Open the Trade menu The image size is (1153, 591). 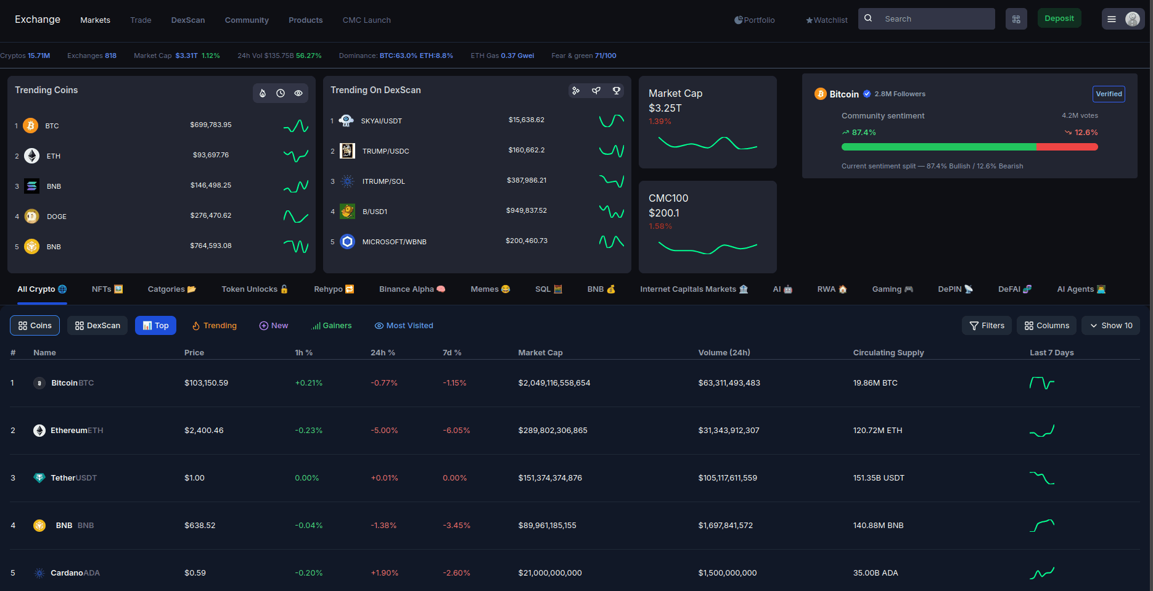pyautogui.click(x=141, y=20)
